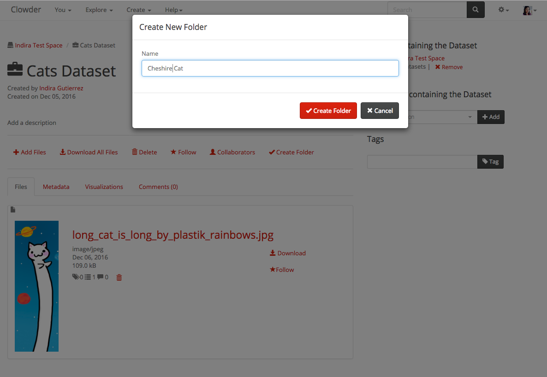This screenshot has width=547, height=377.
Task: Click the search magnifier icon button
Action: pos(476,10)
